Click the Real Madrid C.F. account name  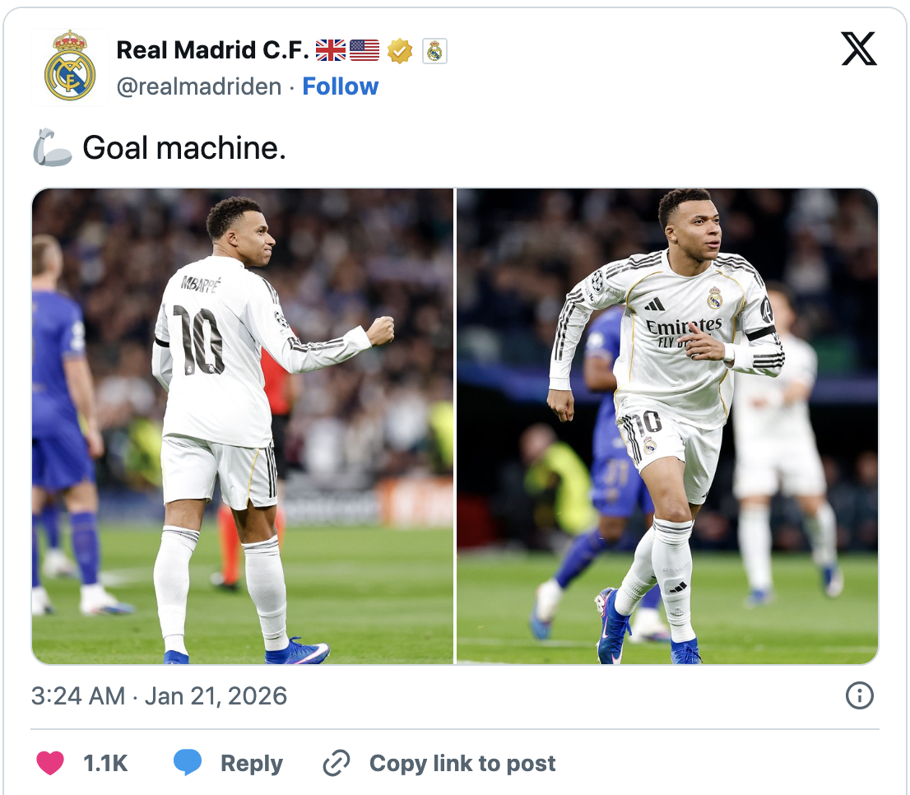coord(208,49)
